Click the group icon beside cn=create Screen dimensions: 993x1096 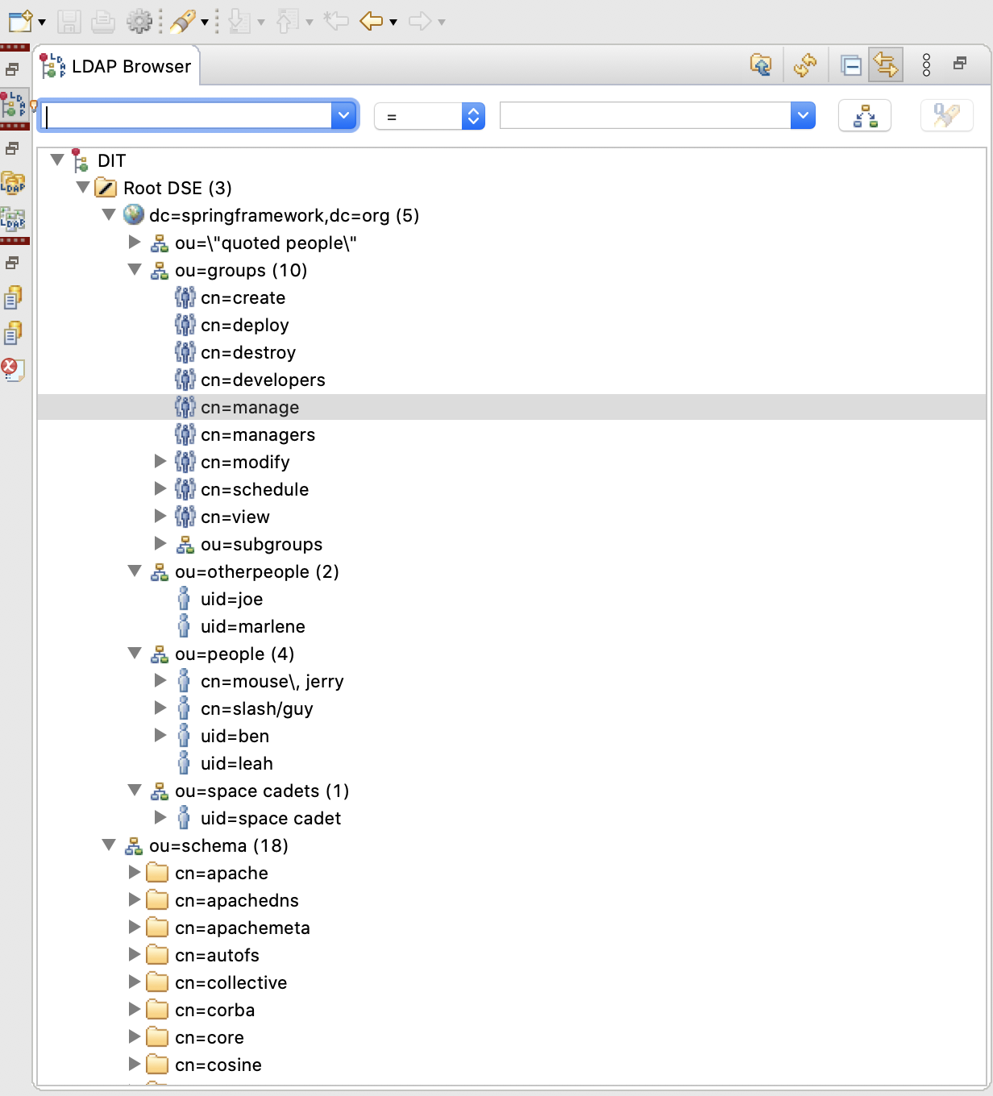185,297
